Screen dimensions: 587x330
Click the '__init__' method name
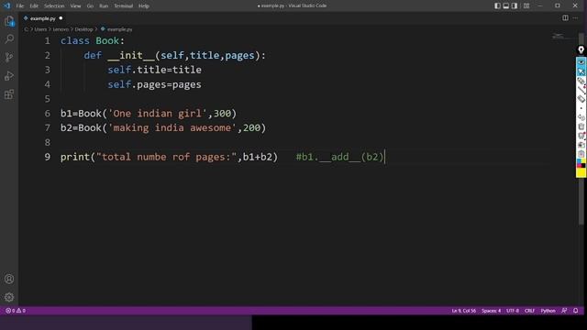click(x=131, y=56)
